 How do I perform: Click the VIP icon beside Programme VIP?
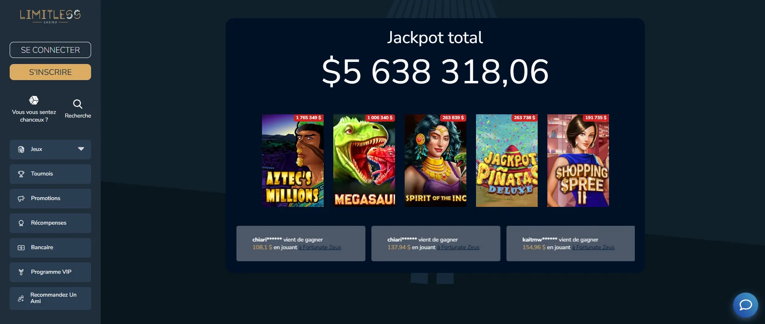pyautogui.click(x=21, y=272)
